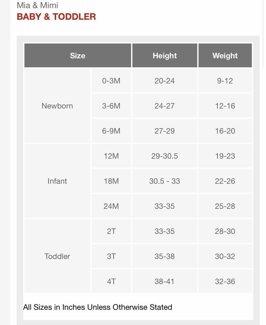Click the Weight column header
The height and width of the screenshot is (325, 266).
click(225, 56)
